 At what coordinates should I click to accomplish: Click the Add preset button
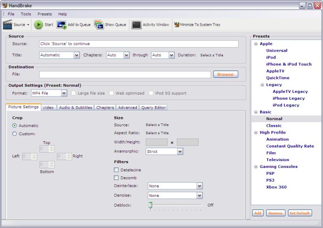258,213
